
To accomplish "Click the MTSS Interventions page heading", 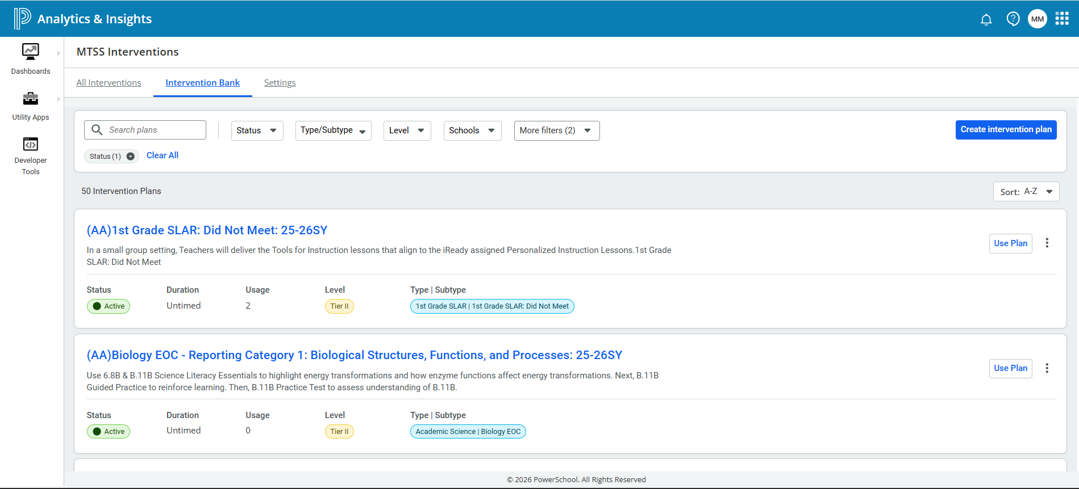I will click(128, 52).
